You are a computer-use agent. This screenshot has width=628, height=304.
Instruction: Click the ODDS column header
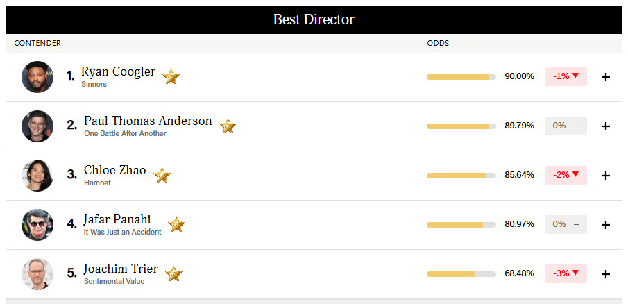click(438, 43)
